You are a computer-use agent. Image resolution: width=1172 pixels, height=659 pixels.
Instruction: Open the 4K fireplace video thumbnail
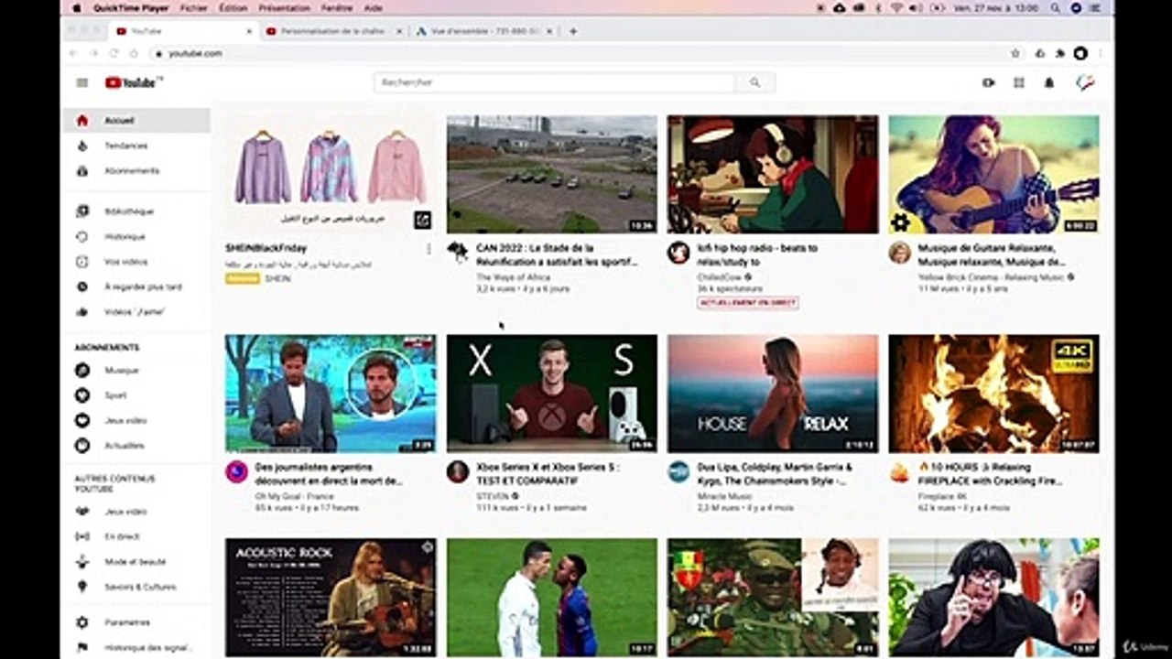coord(993,394)
